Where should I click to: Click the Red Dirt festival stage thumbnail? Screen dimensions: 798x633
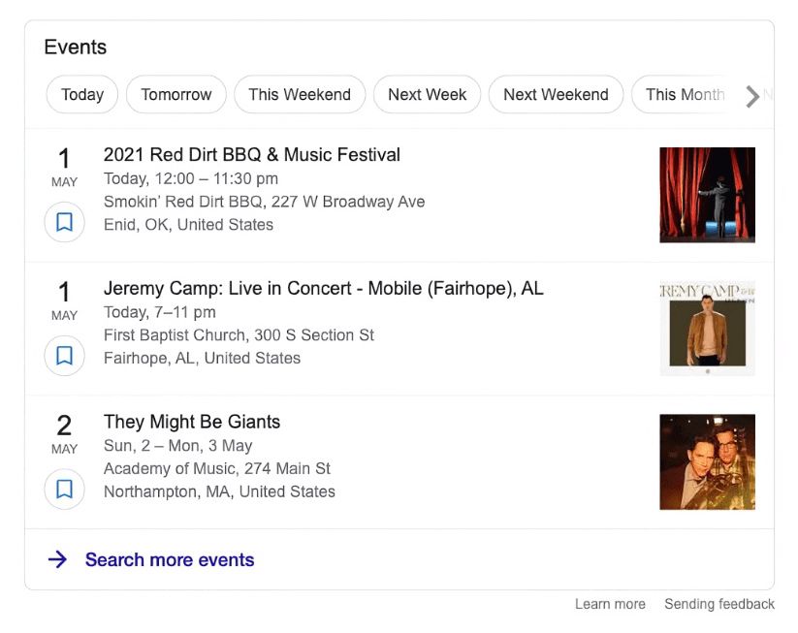click(x=707, y=195)
